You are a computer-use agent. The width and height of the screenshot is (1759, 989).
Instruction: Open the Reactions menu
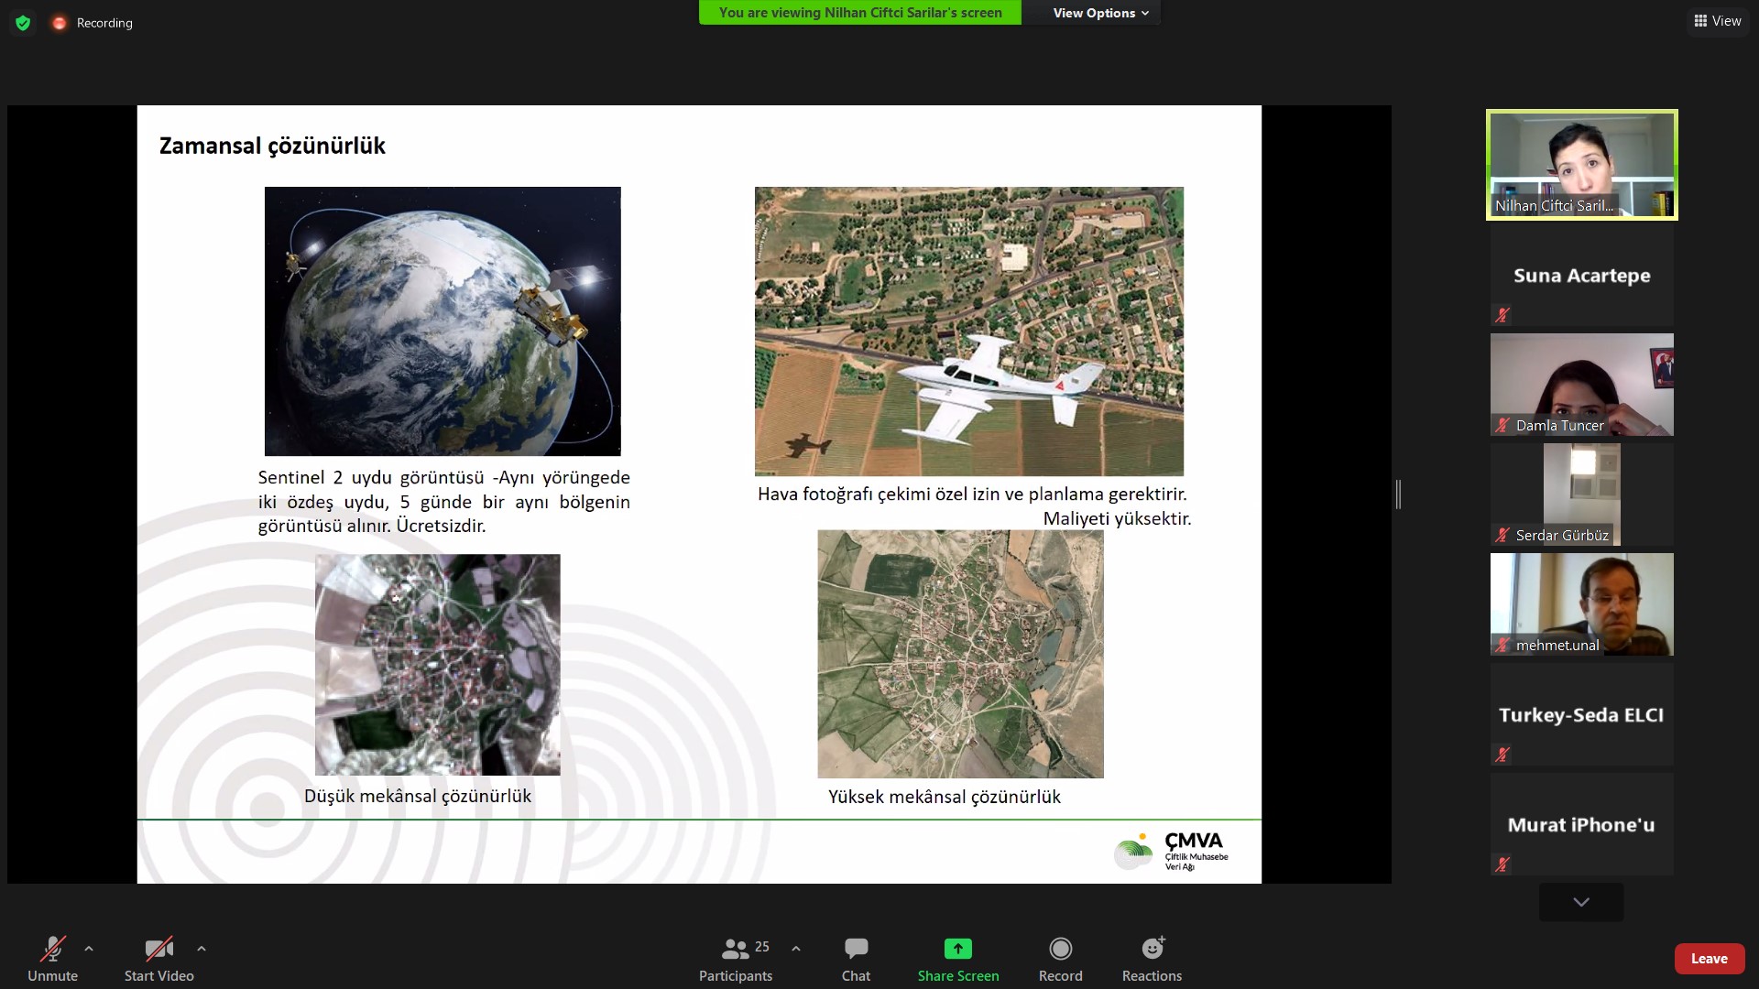1152,959
